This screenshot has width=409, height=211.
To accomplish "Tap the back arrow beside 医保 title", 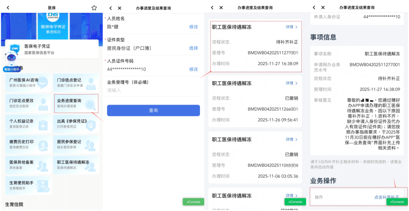I will click(x=8, y=8).
